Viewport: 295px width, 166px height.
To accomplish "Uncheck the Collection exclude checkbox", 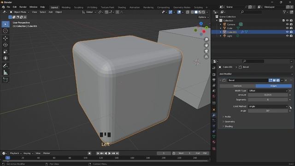I will coord(283,20).
